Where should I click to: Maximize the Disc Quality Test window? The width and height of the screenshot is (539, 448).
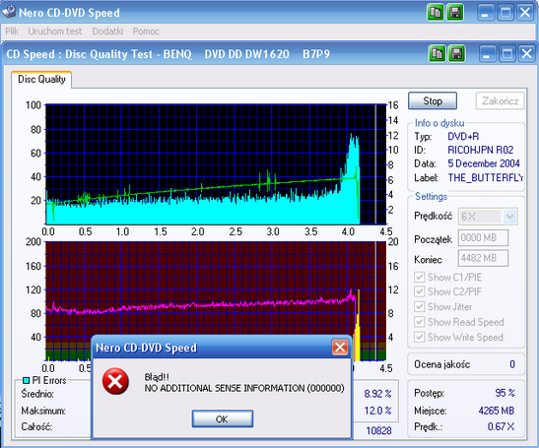tap(507, 53)
